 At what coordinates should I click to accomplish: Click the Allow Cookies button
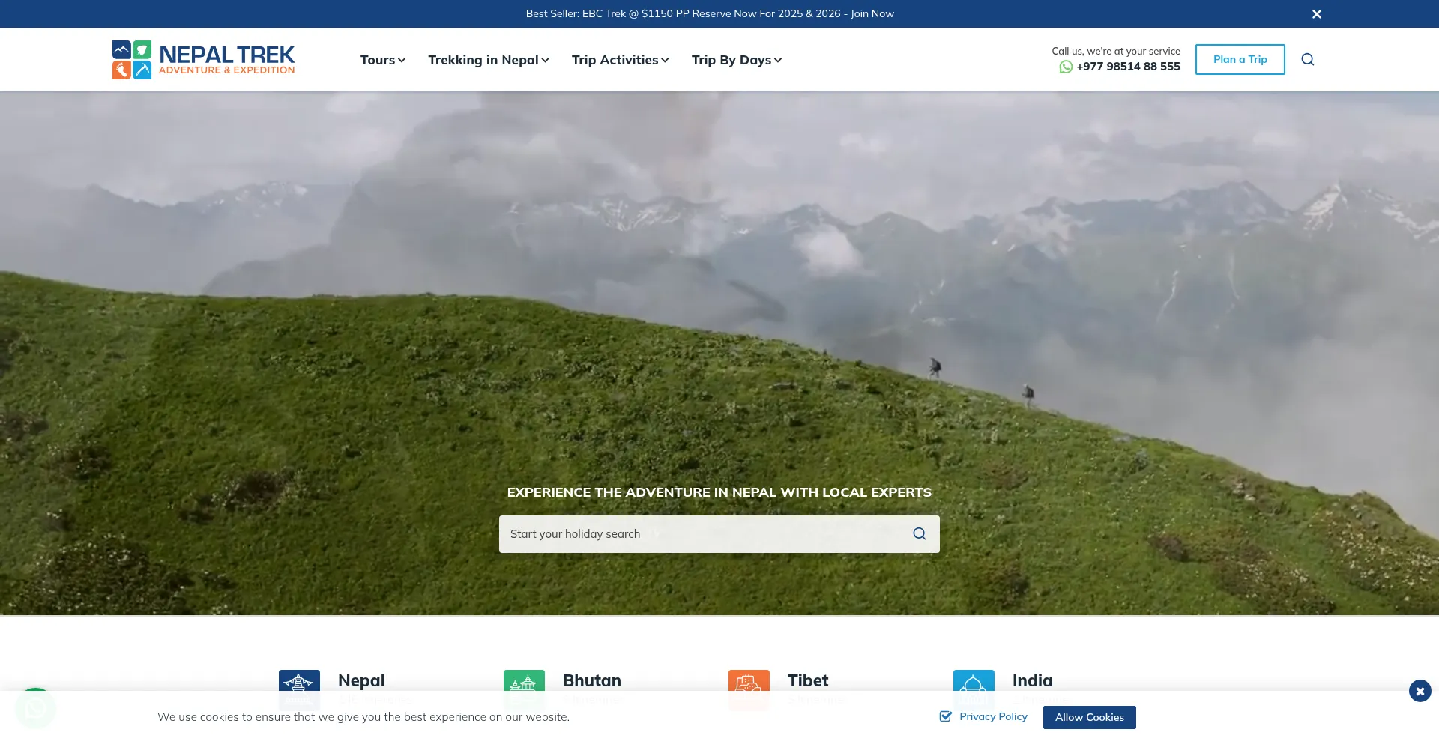click(x=1089, y=717)
